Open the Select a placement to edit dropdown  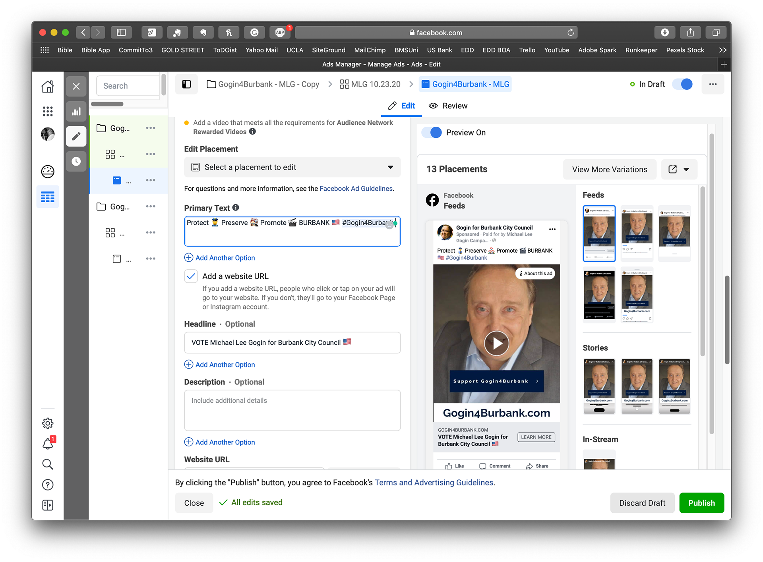292,167
